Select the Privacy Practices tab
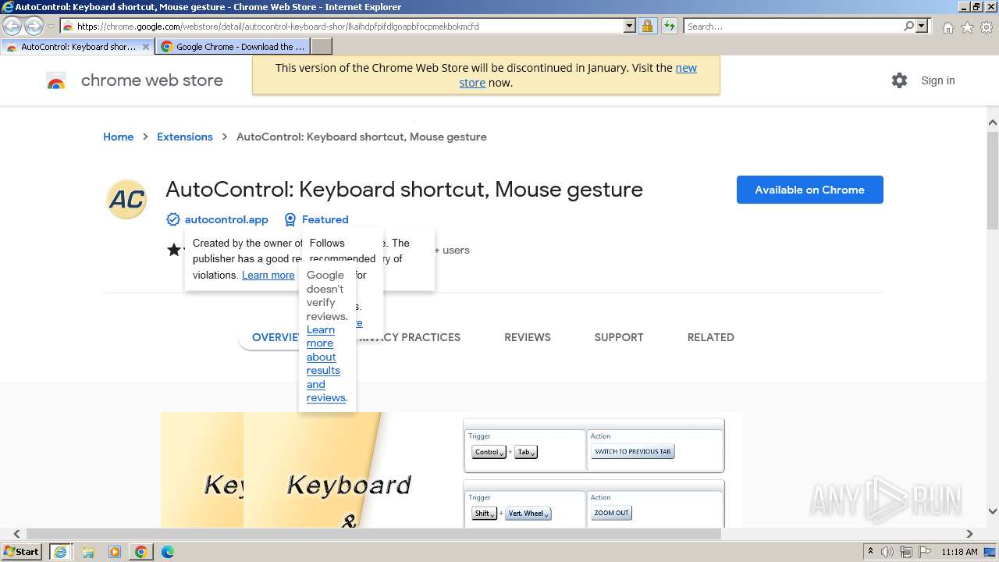The image size is (999, 562). [x=409, y=337]
